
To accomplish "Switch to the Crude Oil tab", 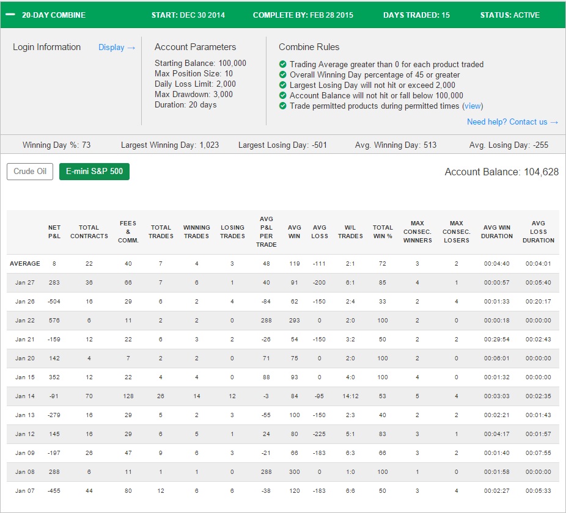I will pyautogui.click(x=30, y=172).
